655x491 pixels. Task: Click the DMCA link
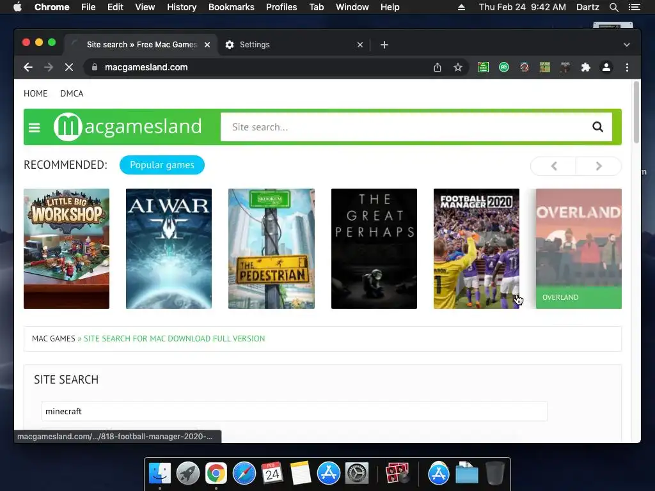(x=72, y=93)
